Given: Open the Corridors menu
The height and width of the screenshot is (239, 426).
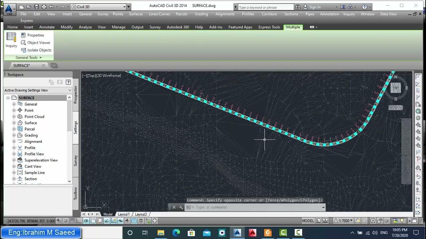Looking at the screenshot, I should click(x=269, y=14).
